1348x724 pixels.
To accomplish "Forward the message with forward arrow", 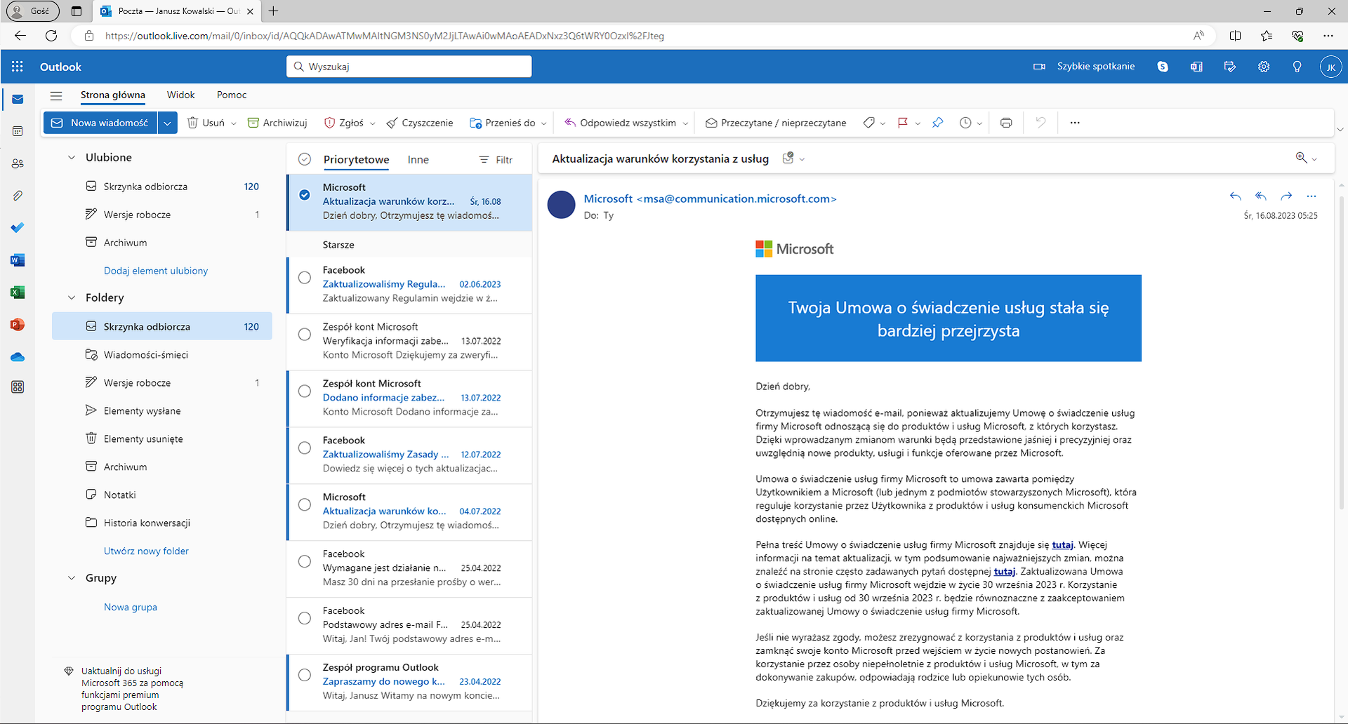I will [1286, 196].
